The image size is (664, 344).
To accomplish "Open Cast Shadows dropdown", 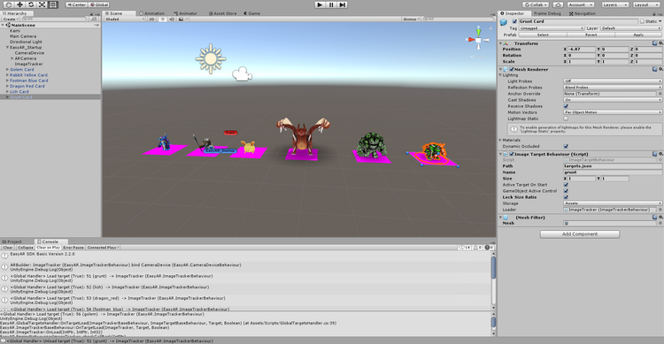I will pyautogui.click(x=613, y=100).
